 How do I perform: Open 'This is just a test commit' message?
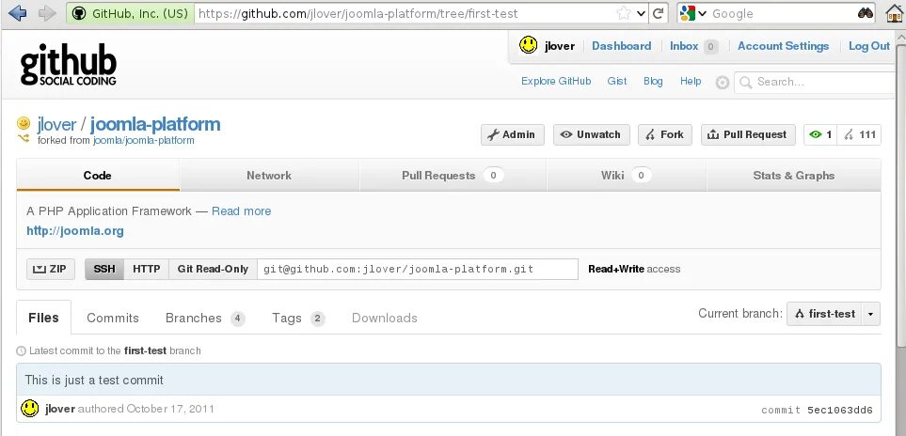tap(94, 380)
